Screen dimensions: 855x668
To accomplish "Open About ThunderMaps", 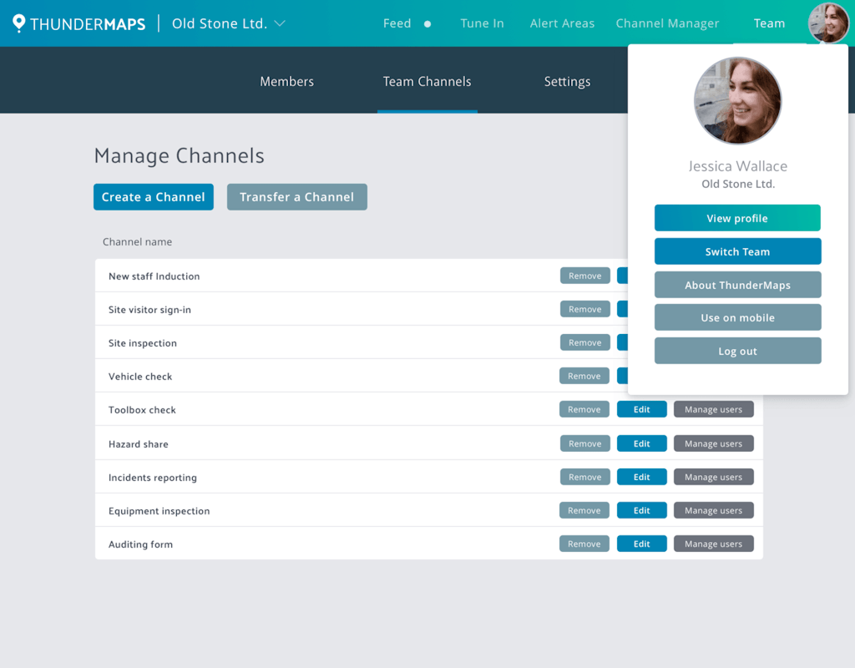I will [738, 285].
